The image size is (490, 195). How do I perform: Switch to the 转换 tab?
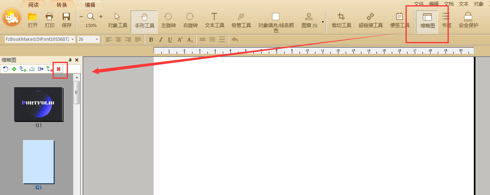point(62,5)
